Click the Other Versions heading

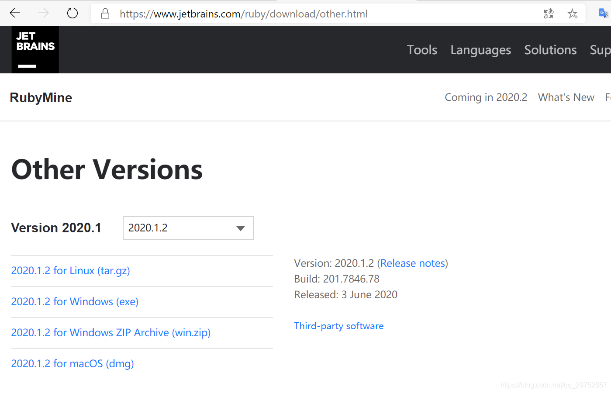pos(107,169)
